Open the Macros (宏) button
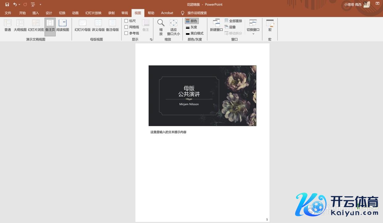The width and height of the screenshot is (383, 223). click(270, 25)
